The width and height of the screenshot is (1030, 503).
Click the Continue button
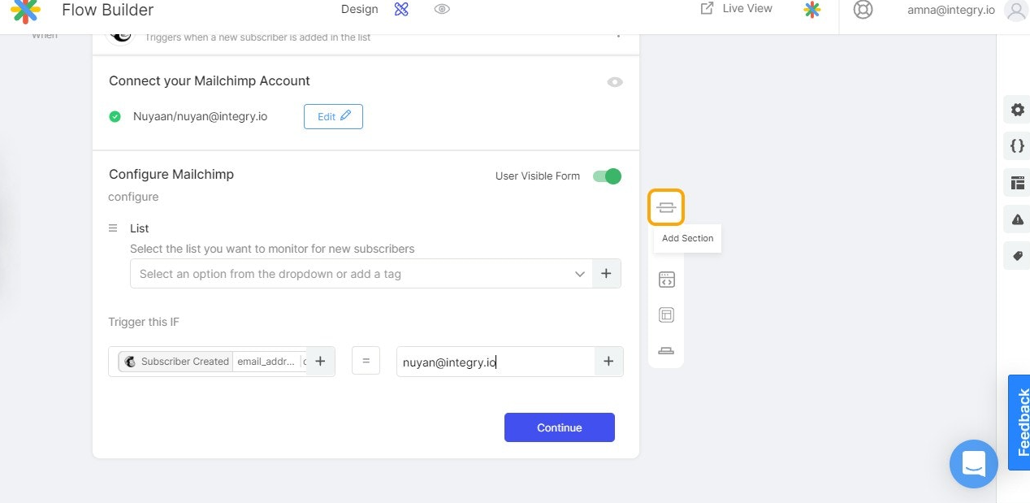560,427
